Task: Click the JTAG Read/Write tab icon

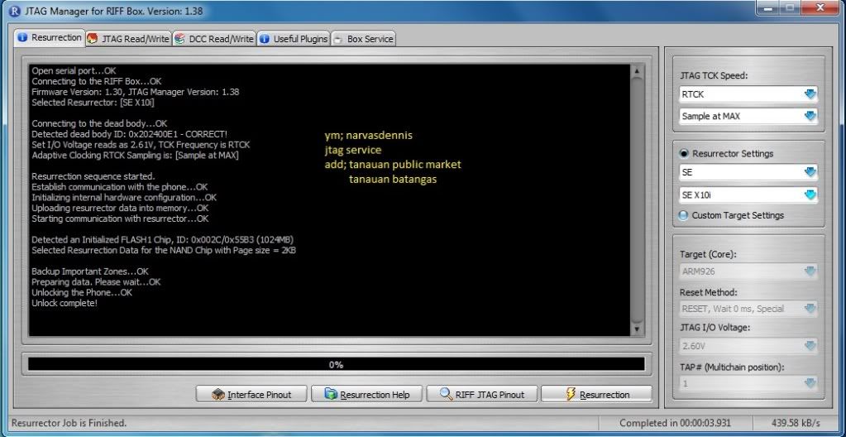Action: (93, 39)
